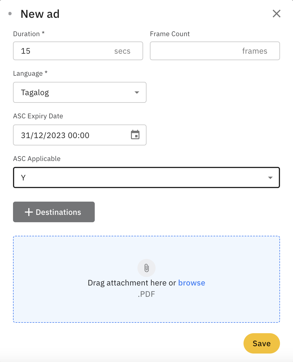Click the gray dot beside New ad title
293x362 pixels.
click(10, 13)
